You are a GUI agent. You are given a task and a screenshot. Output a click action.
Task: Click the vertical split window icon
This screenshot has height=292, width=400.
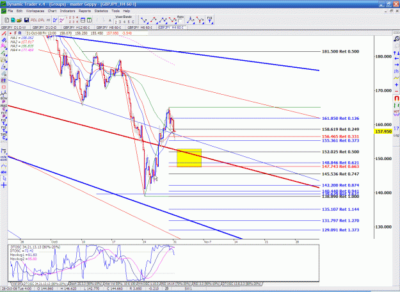89,20
